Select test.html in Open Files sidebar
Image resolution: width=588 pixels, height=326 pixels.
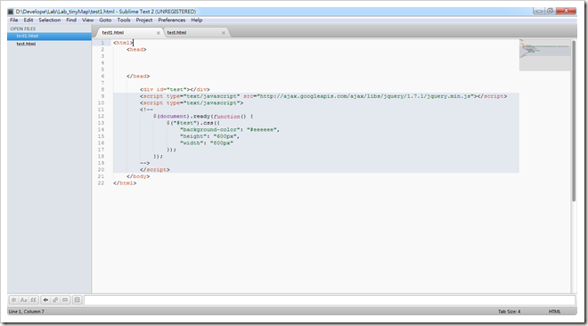(x=49, y=44)
